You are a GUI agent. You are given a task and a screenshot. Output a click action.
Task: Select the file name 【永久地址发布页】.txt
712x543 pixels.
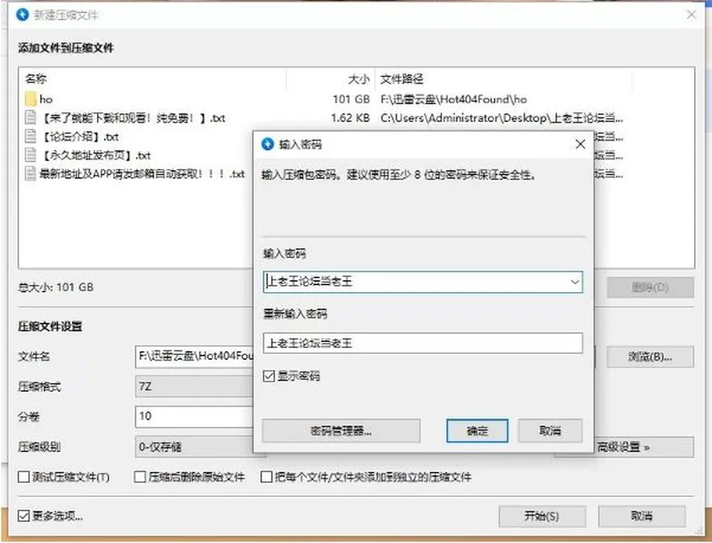[x=96, y=156]
